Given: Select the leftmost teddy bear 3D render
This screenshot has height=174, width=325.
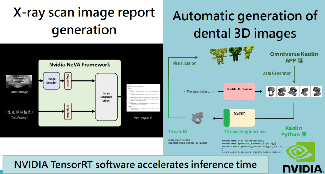Looking at the screenshot, I should tap(219, 56).
